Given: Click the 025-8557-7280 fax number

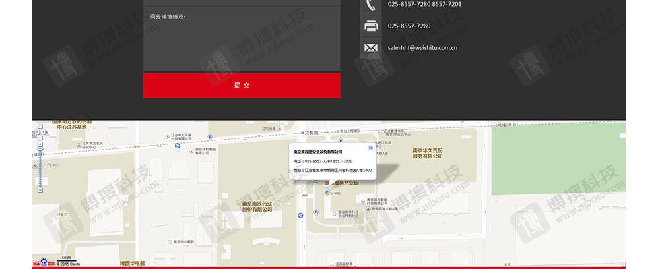Looking at the screenshot, I should coord(409,26).
